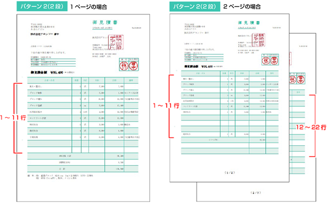328x203 pixels.
Task: Click the 御見積書 title on the left page
Action: (105, 22)
